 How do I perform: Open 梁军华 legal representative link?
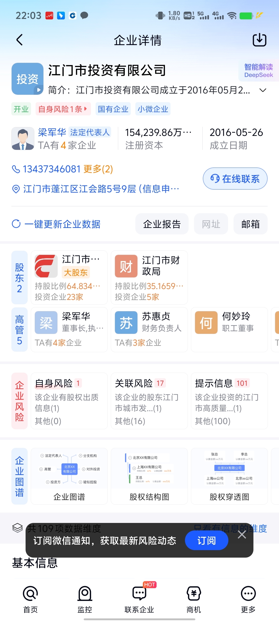[52, 132]
